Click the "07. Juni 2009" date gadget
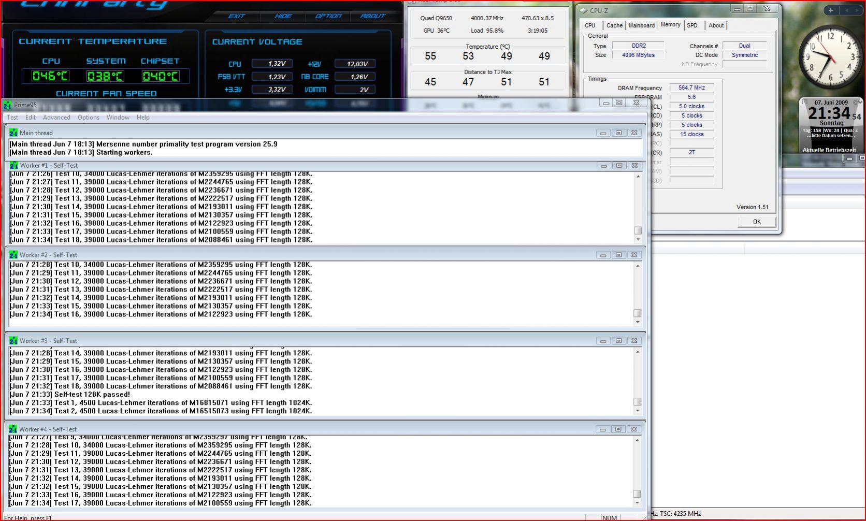This screenshot has height=521, width=866. (x=831, y=103)
